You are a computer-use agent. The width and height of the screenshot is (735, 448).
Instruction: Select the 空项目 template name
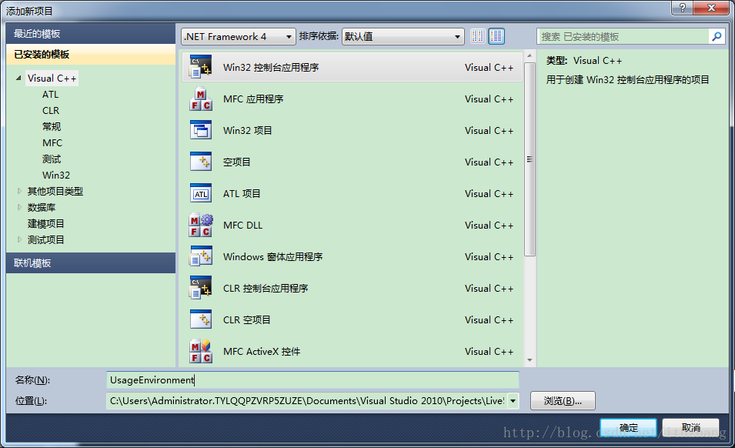point(237,162)
